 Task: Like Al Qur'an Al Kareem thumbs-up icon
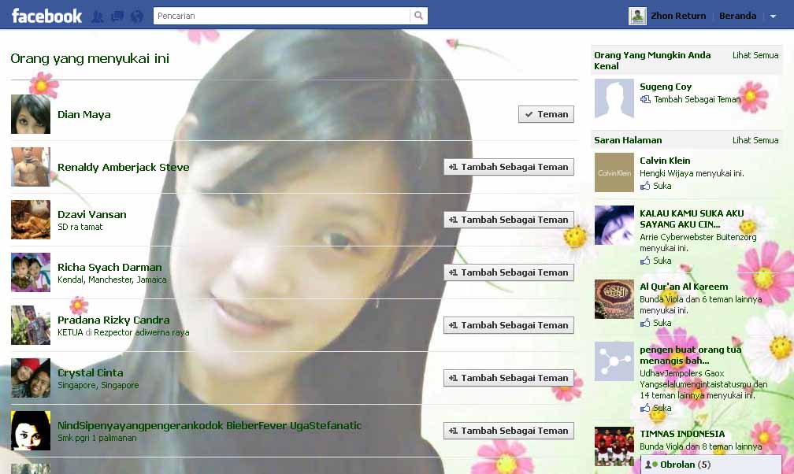(645, 323)
